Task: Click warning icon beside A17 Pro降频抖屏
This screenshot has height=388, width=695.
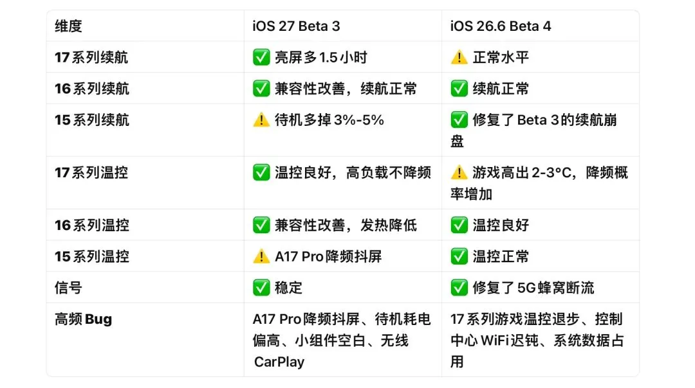Action: pos(261,256)
